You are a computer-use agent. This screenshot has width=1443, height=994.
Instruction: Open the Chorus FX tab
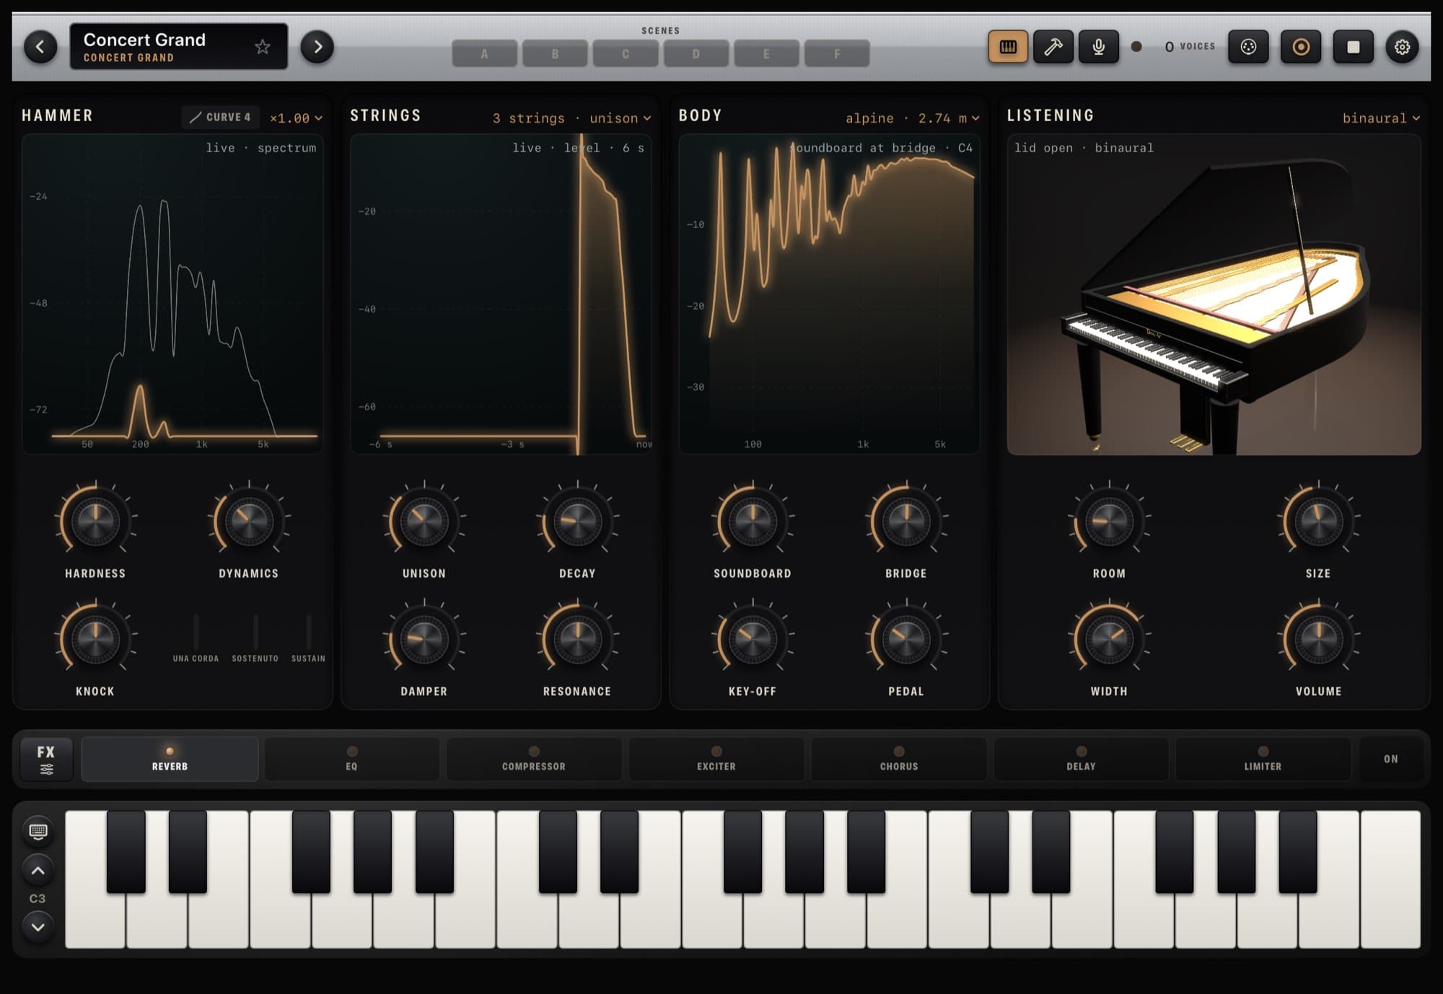point(899,759)
